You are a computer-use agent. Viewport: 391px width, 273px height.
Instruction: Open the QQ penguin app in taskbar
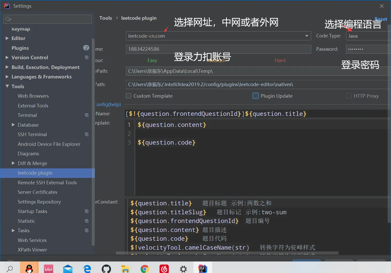click(x=29, y=268)
